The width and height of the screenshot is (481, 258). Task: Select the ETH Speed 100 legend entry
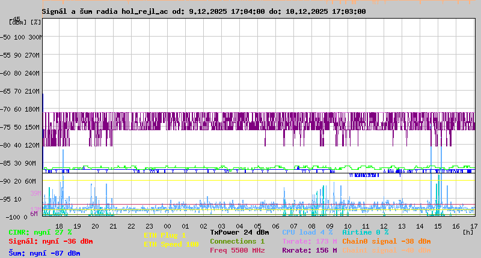point(171,244)
